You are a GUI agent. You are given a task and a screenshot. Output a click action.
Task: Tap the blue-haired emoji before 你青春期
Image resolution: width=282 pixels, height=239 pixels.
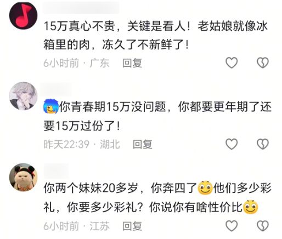pyautogui.click(x=51, y=106)
